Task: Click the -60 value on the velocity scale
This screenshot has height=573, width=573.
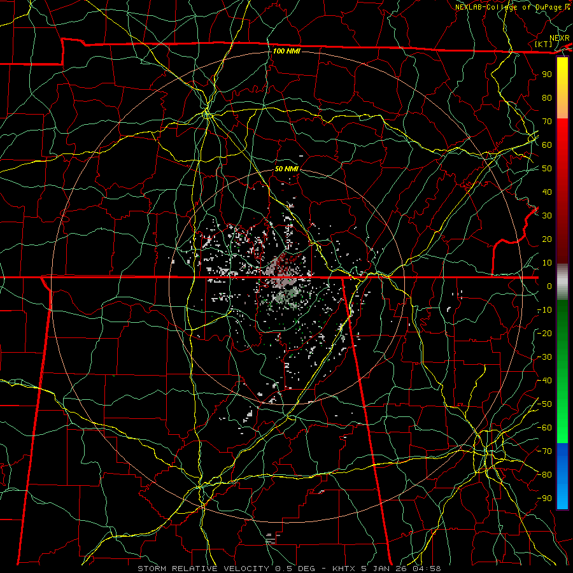Action: point(544,428)
